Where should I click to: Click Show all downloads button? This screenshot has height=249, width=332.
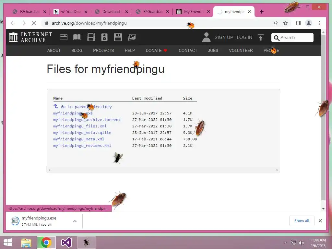coord(302,221)
